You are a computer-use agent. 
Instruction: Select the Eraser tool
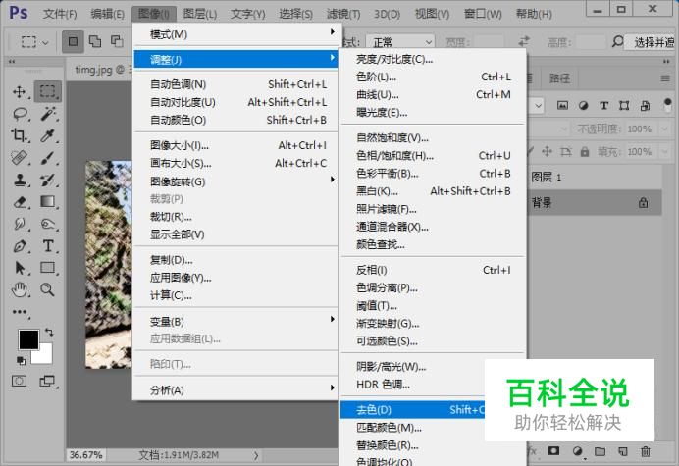click(x=20, y=202)
